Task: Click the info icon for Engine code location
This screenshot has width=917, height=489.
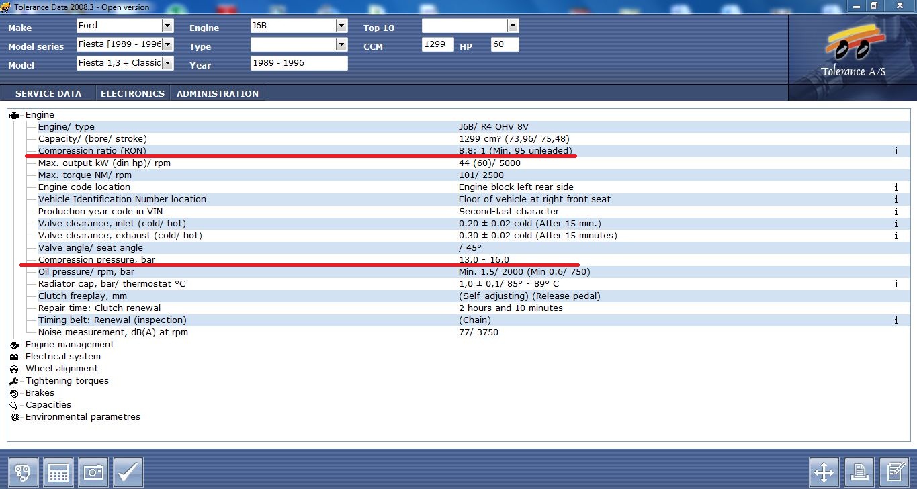Action: click(x=896, y=187)
